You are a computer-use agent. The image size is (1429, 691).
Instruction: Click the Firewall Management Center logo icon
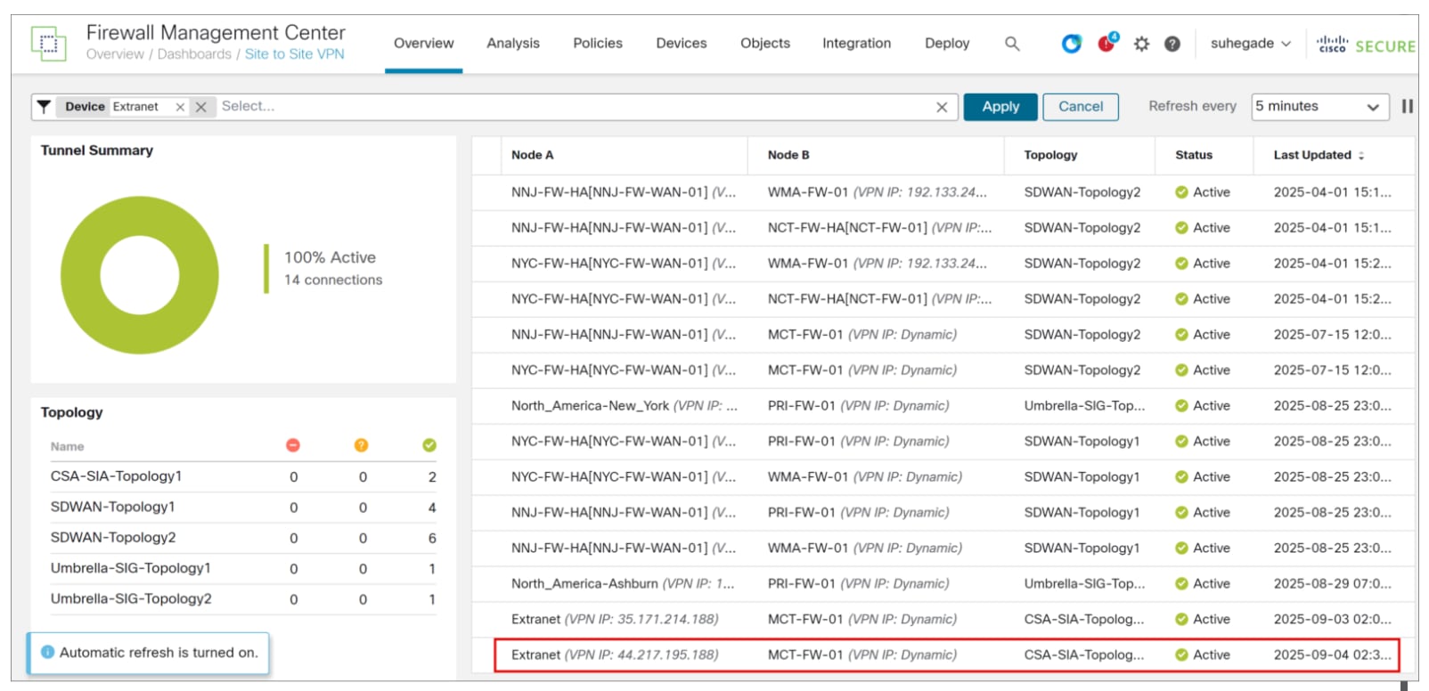[x=48, y=43]
